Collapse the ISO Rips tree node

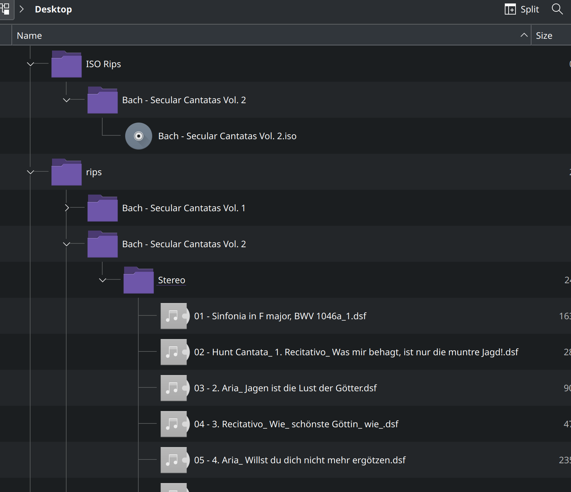coord(31,64)
